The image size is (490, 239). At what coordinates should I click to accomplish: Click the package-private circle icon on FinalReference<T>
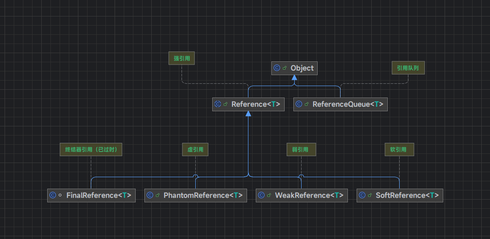coord(61,196)
